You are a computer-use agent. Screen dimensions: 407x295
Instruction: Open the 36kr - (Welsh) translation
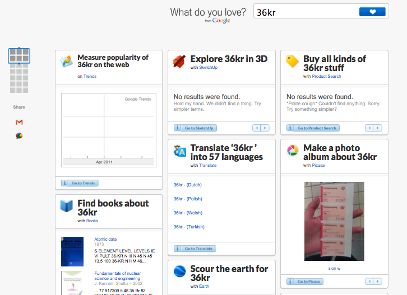(x=188, y=213)
